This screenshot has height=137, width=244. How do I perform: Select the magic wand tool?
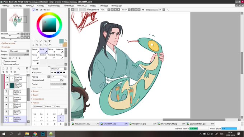tap(41, 41)
